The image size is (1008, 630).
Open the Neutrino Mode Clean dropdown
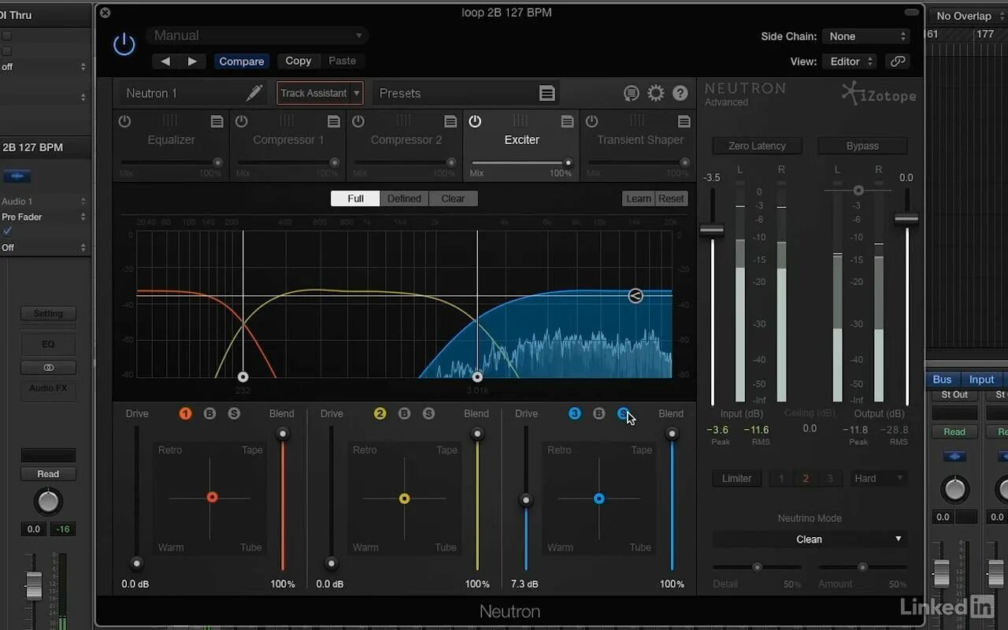[x=810, y=539]
